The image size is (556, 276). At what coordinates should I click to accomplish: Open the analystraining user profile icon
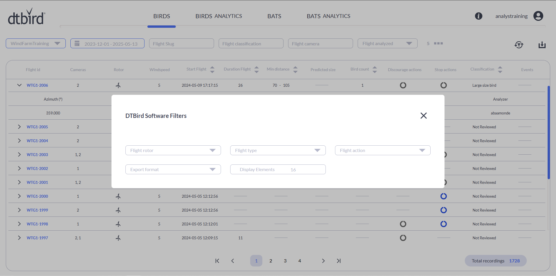coord(538,16)
